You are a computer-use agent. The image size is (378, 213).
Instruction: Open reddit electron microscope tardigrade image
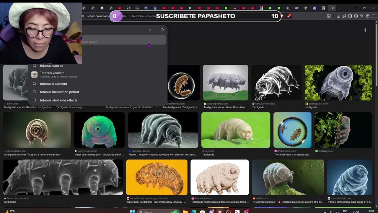288,177
